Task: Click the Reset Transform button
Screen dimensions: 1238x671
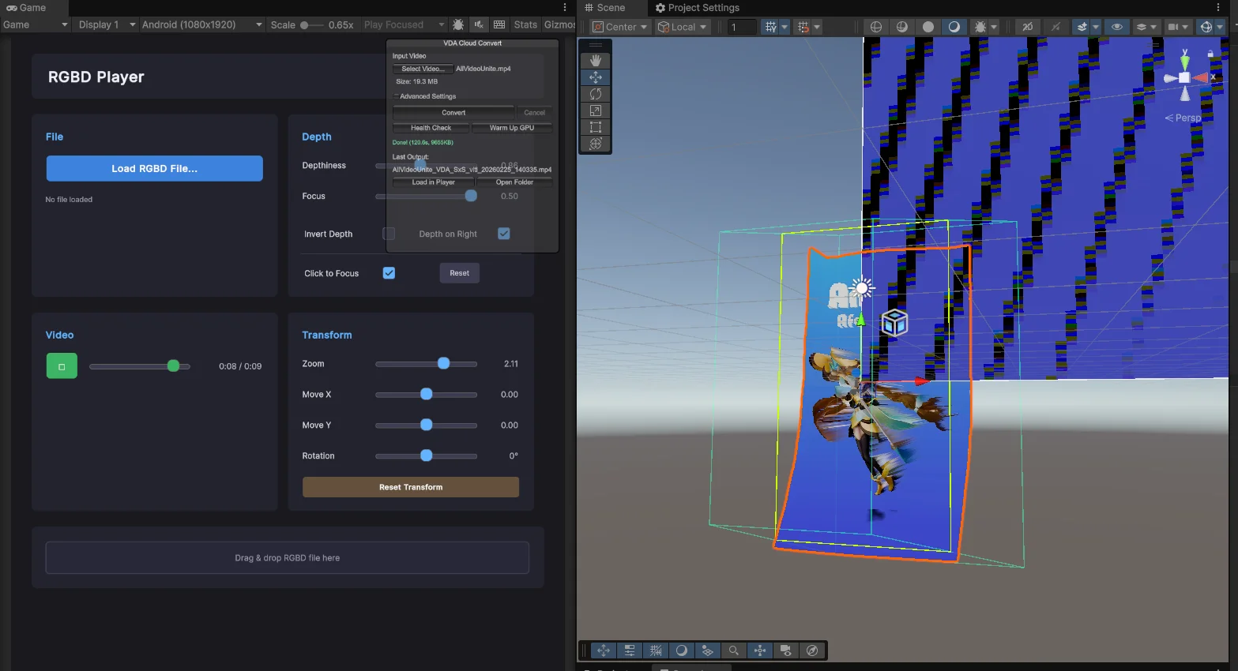Action: 411,487
